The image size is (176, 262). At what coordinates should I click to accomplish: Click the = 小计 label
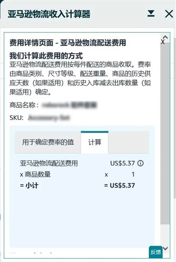[x=29, y=186]
